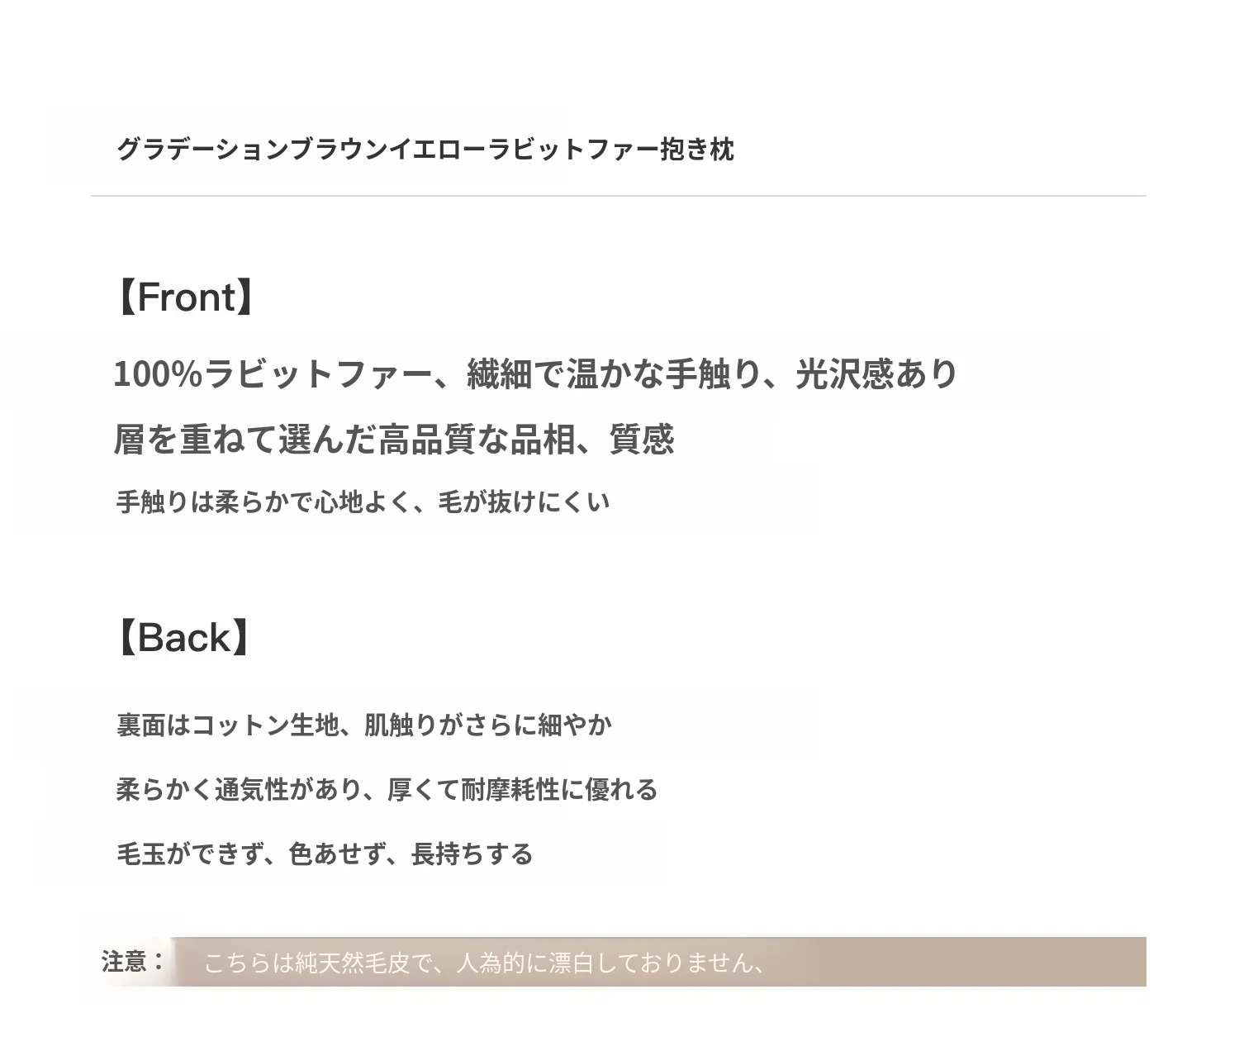The width and height of the screenshot is (1239, 1051).
Task: Click the 【Back】 section heading
Action: tap(183, 638)
